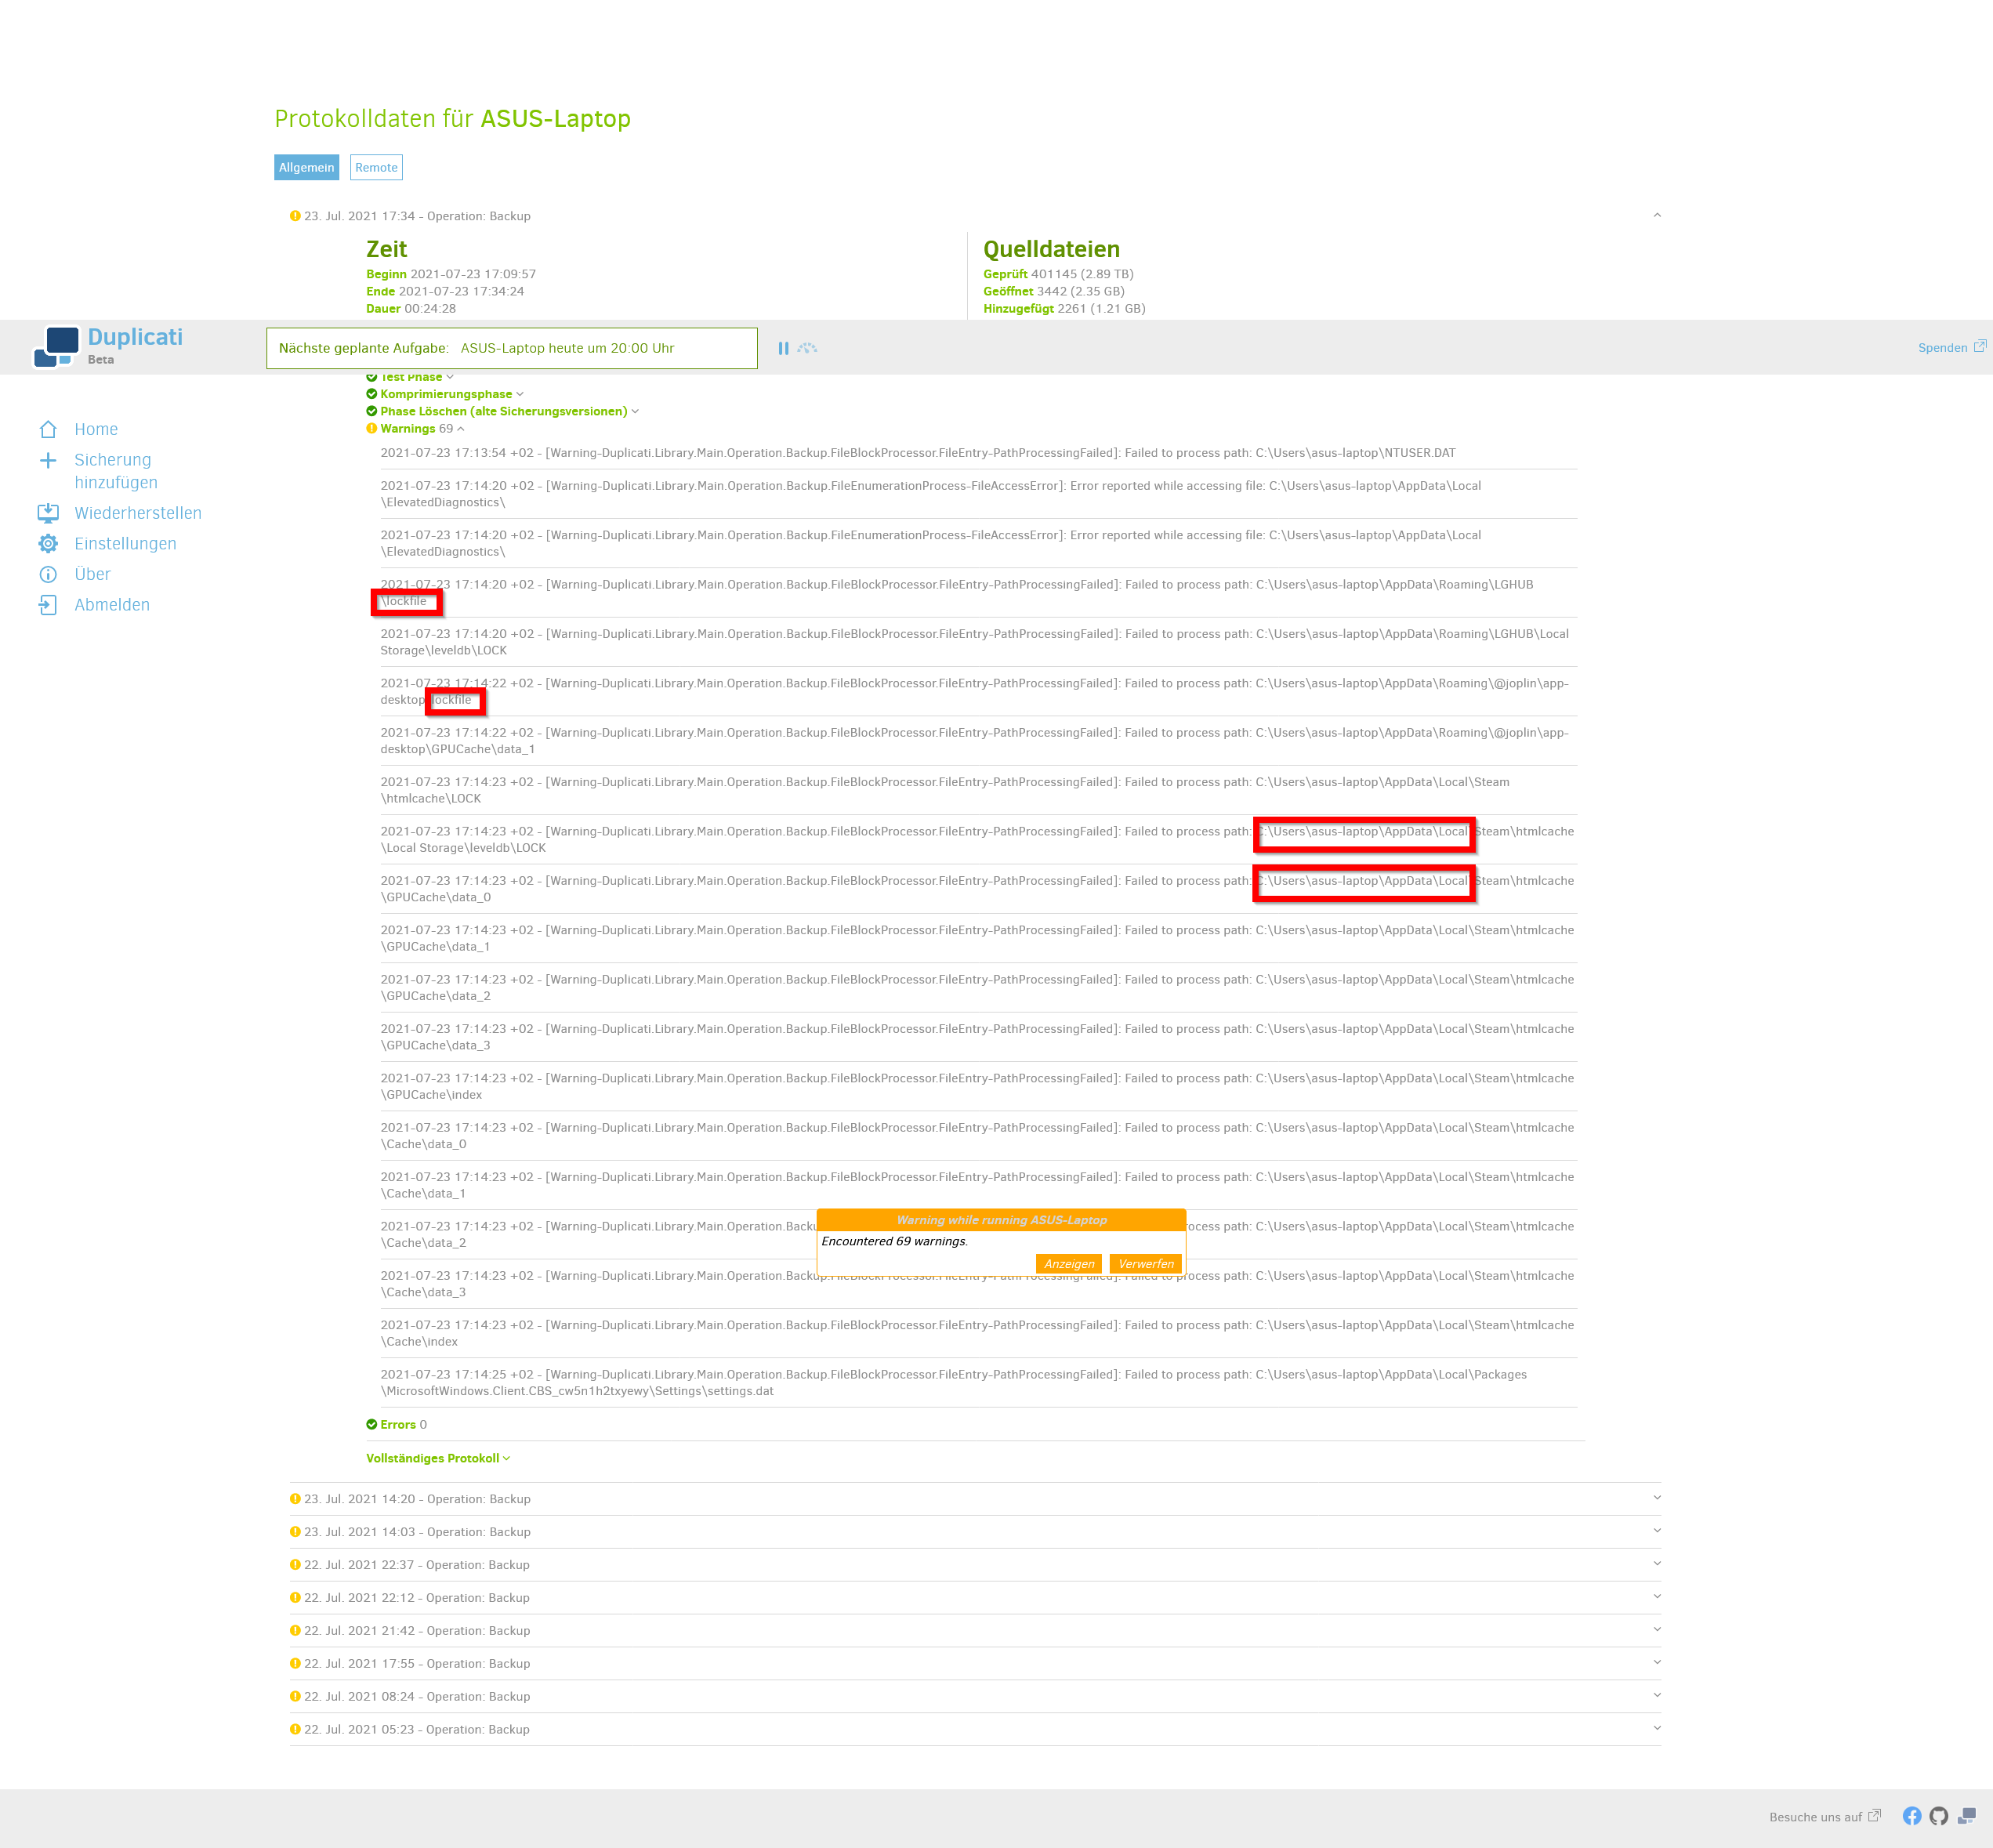
Task: Open the Home page in the sidebar
Action: (96, 428)
